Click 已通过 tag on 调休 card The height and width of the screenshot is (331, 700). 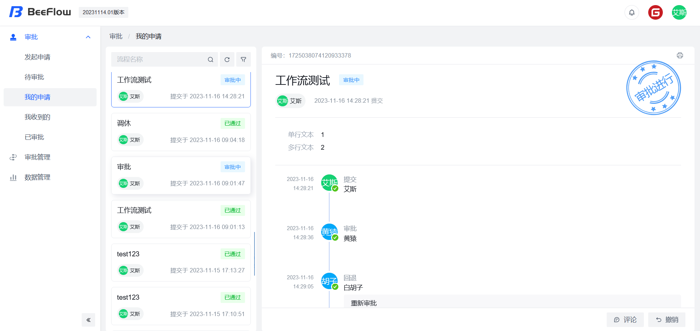click(x=233, y=123)
